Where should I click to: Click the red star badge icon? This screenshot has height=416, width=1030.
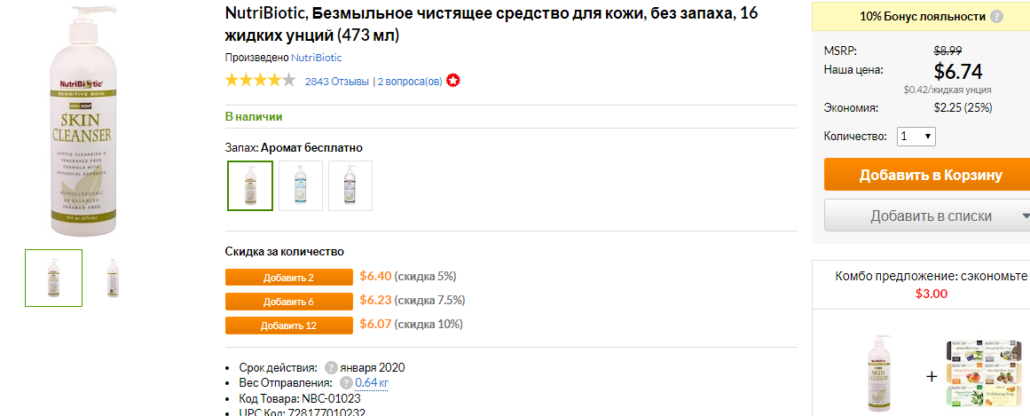[x=452, y=82]
